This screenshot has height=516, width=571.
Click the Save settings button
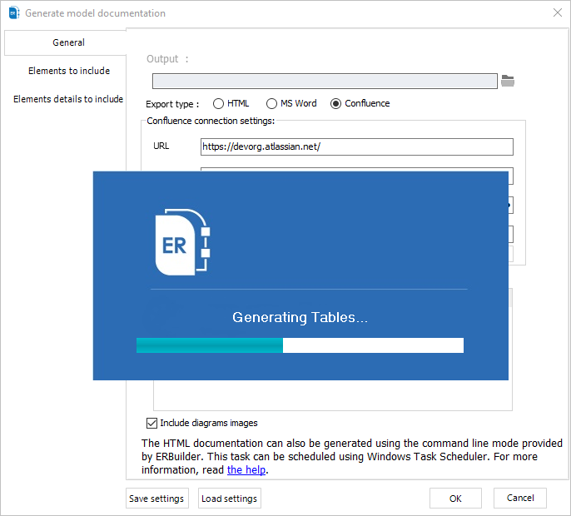point(157,499)
